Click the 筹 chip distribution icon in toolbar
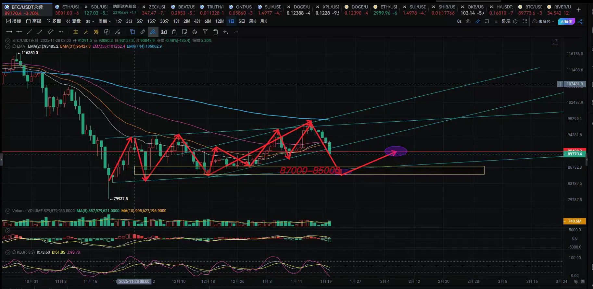593x289 pixels. [x=96, y=32]
